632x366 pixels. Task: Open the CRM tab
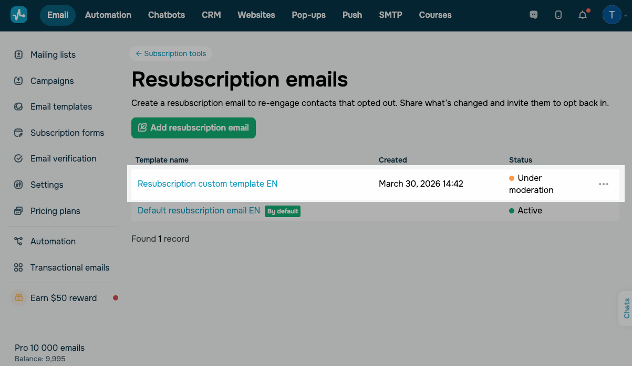(x=211, y=15)
